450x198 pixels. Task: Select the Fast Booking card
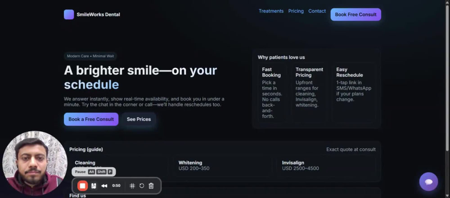272,93
